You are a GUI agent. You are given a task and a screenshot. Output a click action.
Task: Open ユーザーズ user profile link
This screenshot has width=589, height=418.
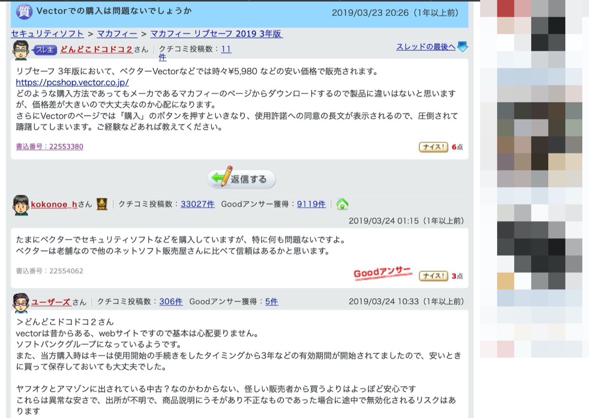coord(51,302)
